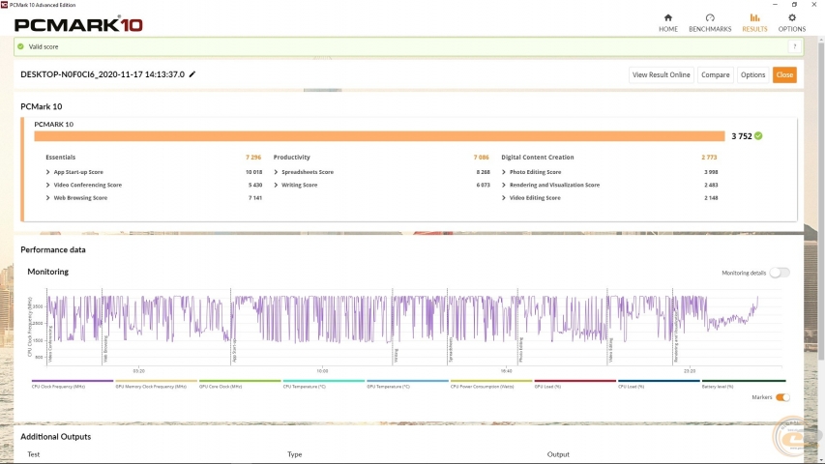The height and width of the screenshot is (464, 825).
Task: Select CPU Load legend swatch
Action: 659,380
